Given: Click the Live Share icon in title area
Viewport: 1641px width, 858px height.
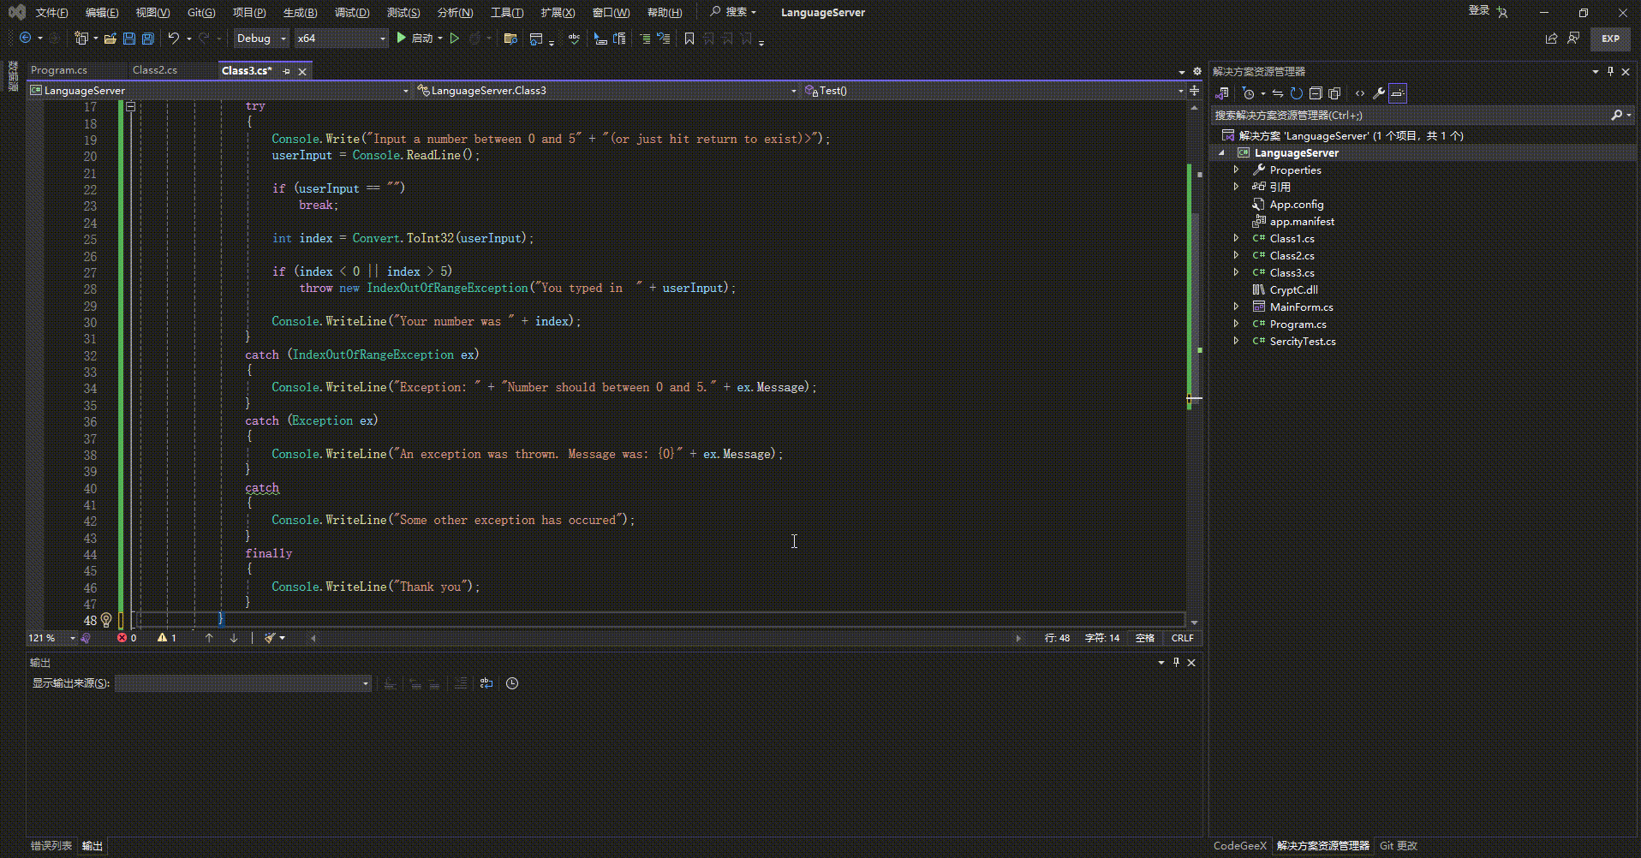Looking at the screenshot, I should click(x=1551, y=39).
